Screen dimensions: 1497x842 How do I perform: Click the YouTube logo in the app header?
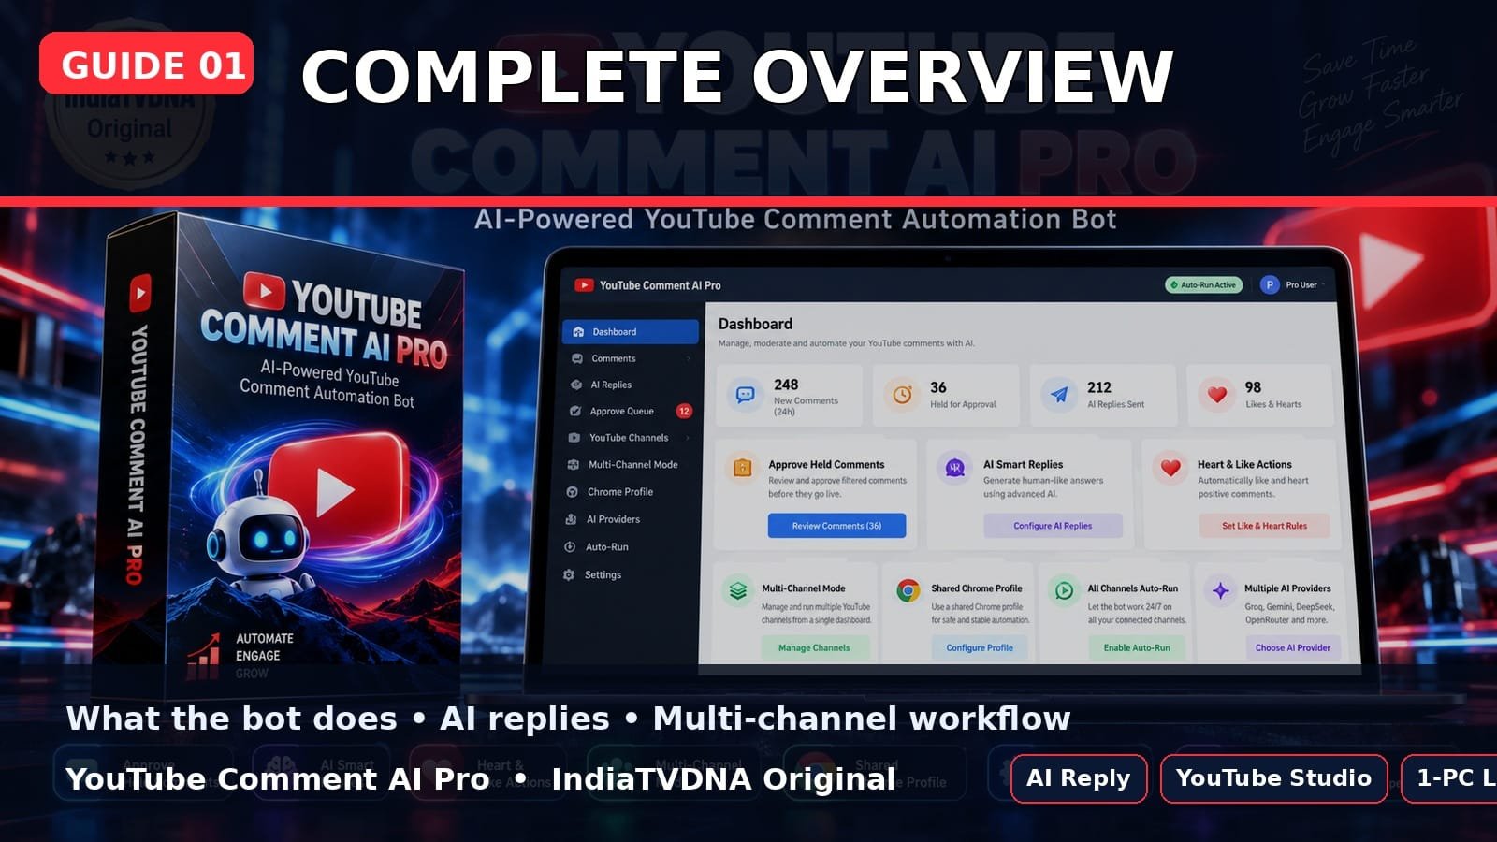(584, 285)
